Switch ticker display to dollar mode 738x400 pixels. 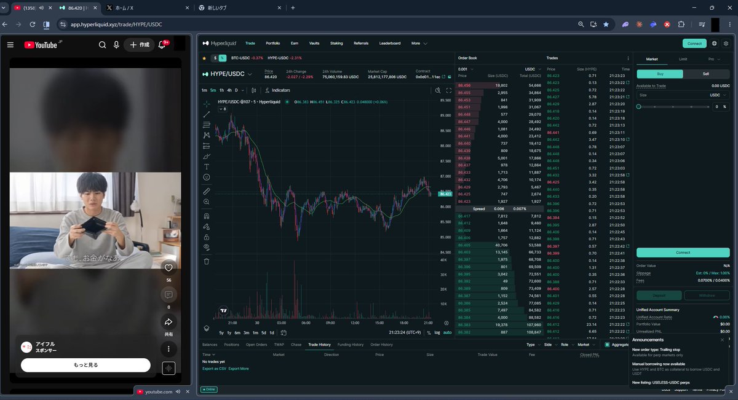coord(215,58)
